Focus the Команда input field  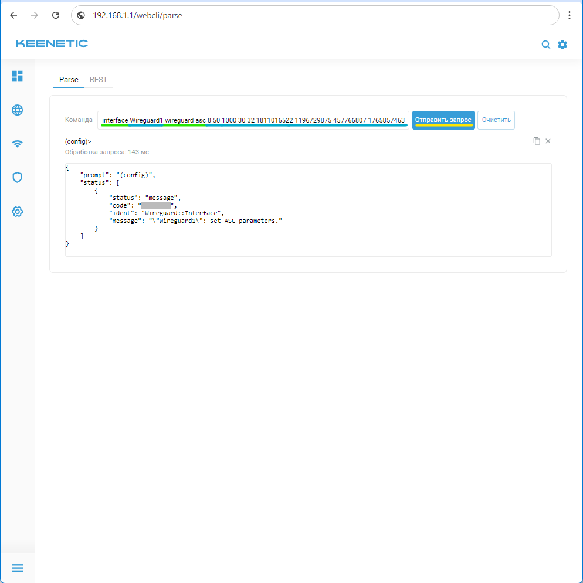coord(253,120)
